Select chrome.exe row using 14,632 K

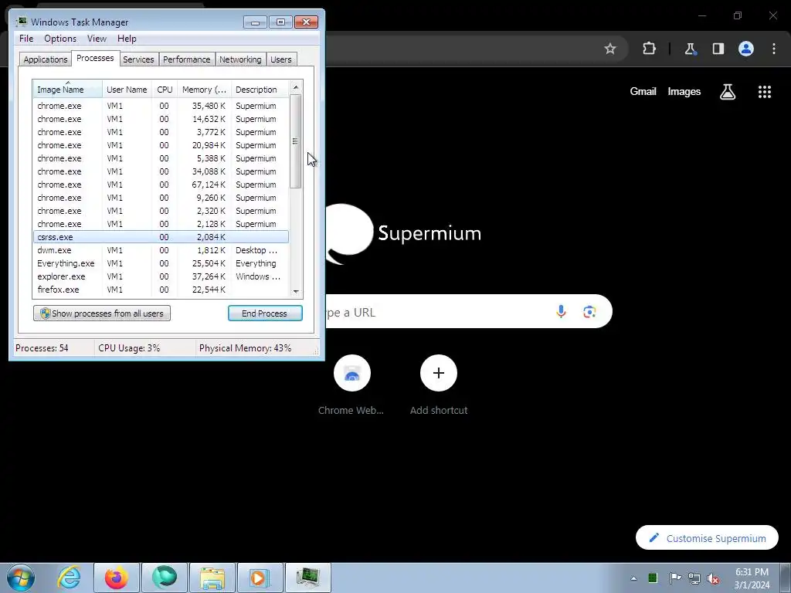click(161, 119)
